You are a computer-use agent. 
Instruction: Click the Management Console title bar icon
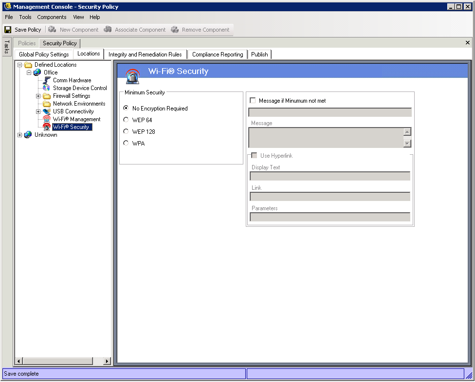8,6
